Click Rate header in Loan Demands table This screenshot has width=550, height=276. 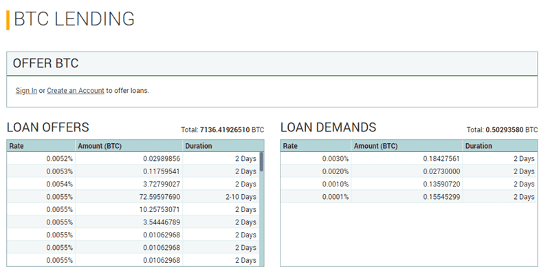tap(290, 146)
